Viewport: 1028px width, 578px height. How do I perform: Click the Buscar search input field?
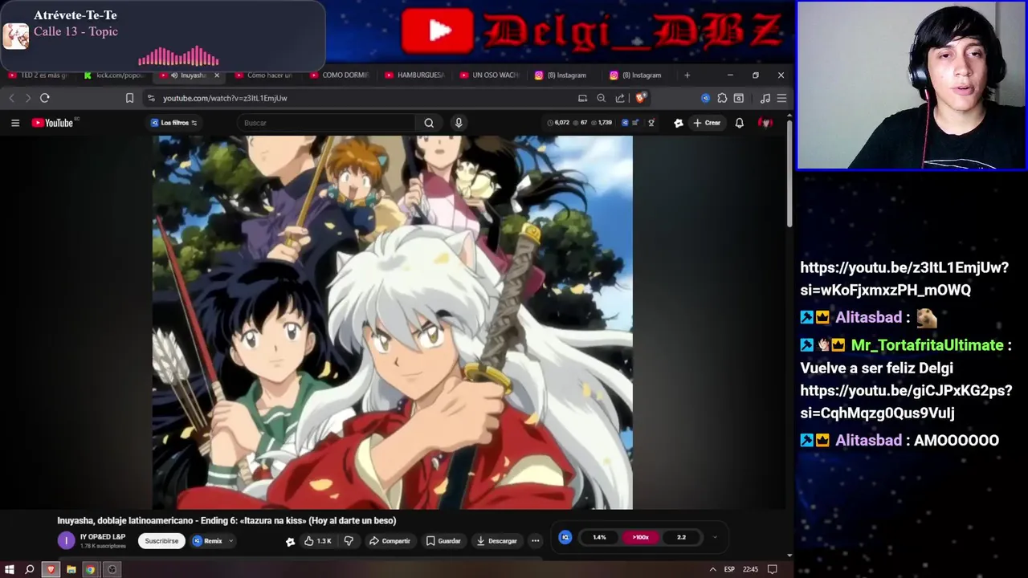328,123
